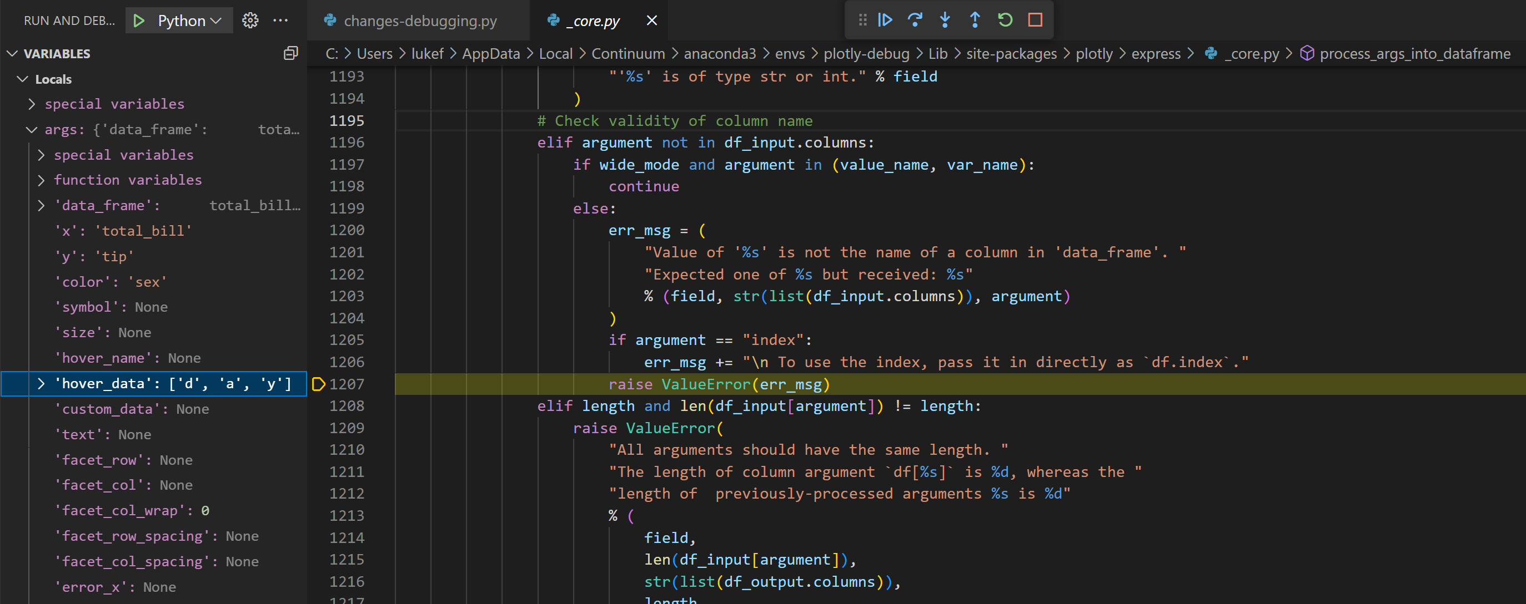The height and width of the screenshot is (604, 1526).
Task: Expand function variables under args
Action: [x=41, y=180]
